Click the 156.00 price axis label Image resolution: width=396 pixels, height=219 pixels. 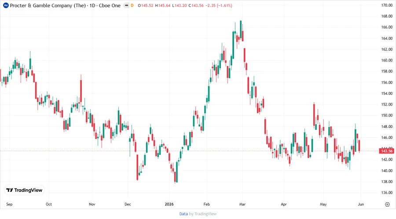[387, 82]
